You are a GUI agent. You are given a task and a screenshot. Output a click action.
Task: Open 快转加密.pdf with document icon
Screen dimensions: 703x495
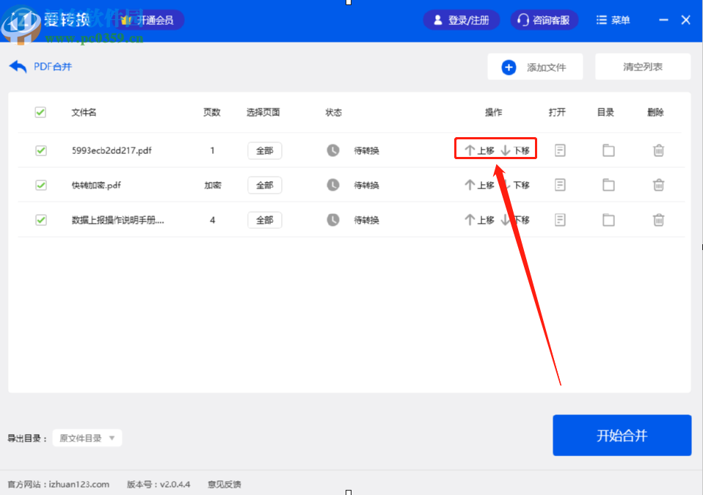tap(560, 185)
